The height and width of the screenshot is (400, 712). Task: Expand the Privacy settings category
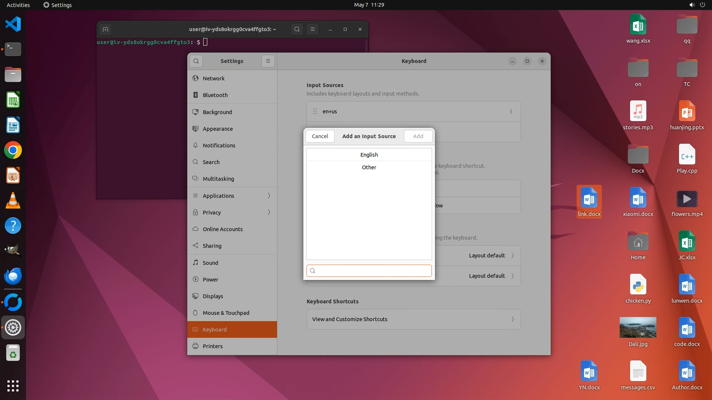[232, 212]
